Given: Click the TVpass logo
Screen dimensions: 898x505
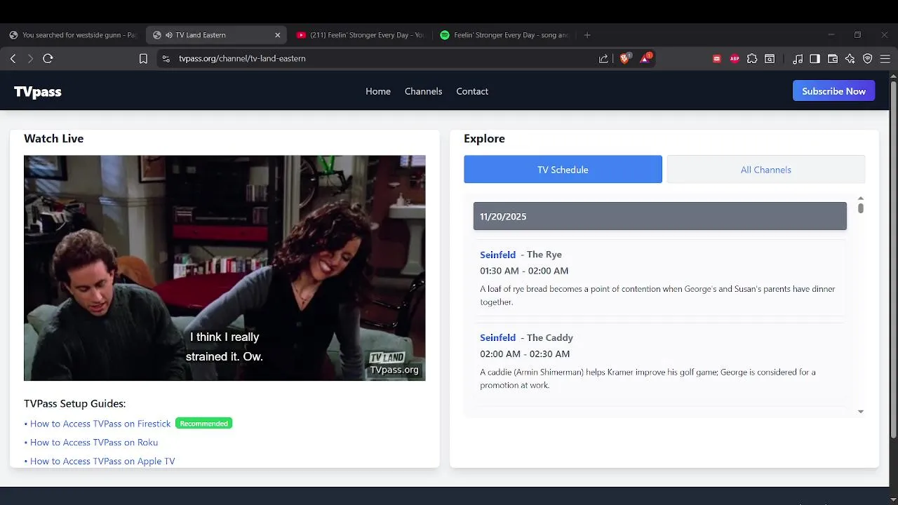Looking at the screenshot, I should (38, 92).
